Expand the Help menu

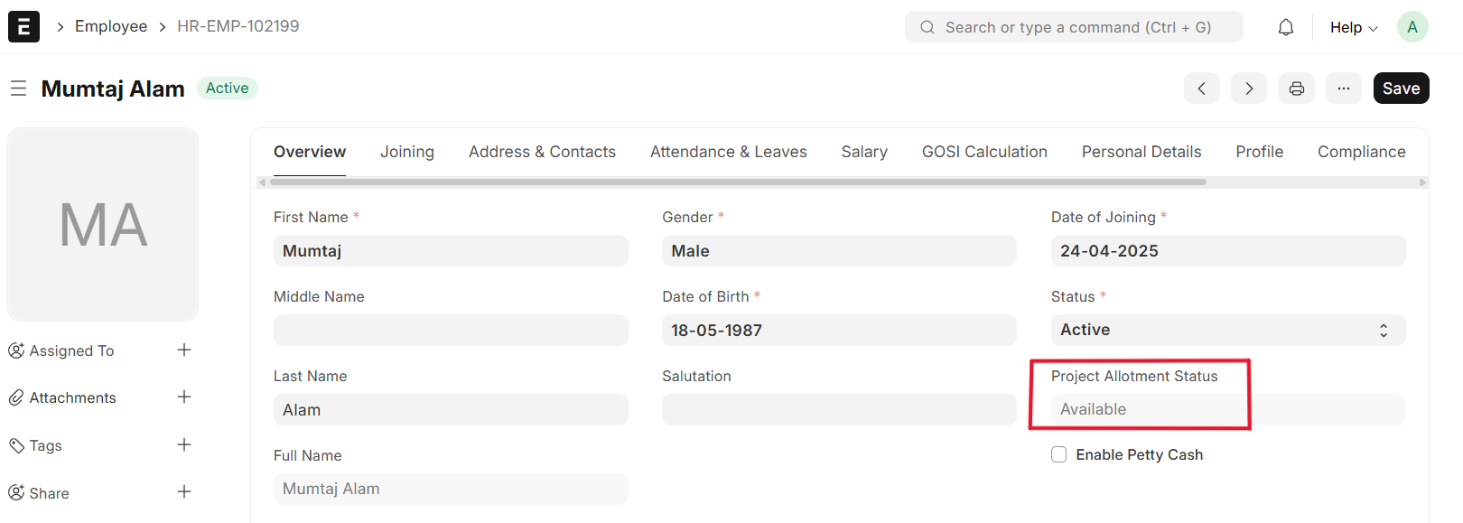tap(1353, 27)
